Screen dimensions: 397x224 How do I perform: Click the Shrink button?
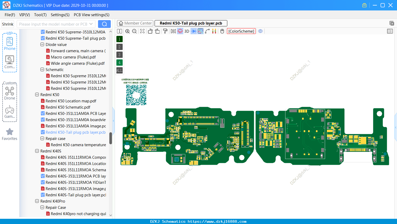(8, 24)
